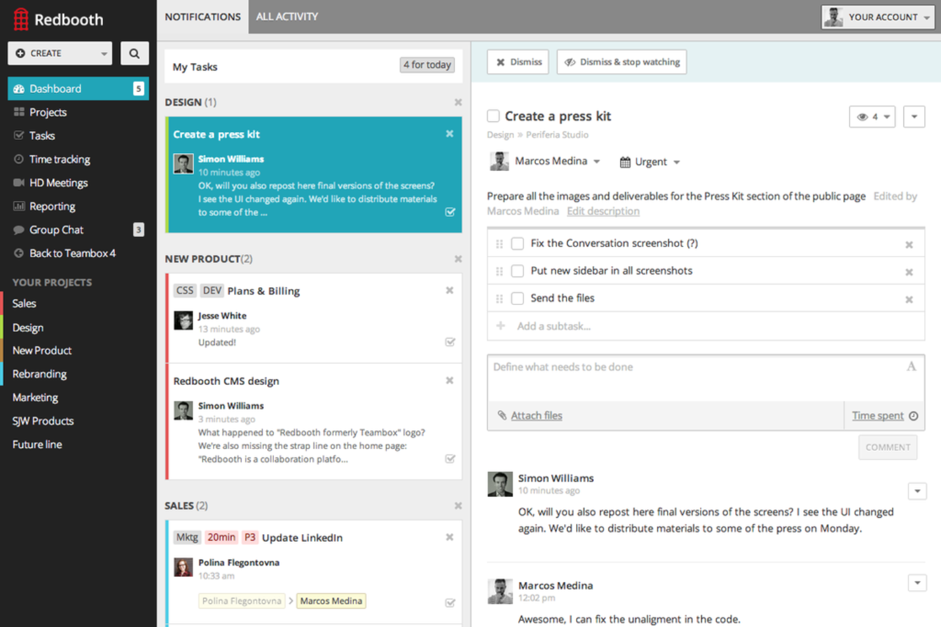The width and height of the screenshot is (941, 627).
Task: Open the watchers eye dropdown showing 4
Action: (x=872, y=117)
